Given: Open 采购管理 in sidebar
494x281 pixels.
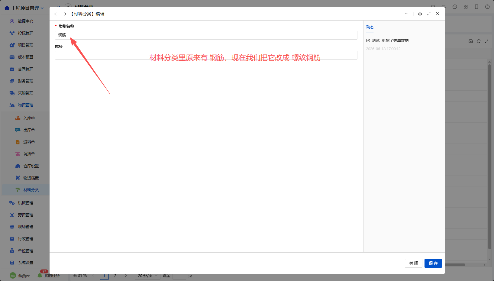Looking at the screenshot, I should [x=25, y=93].
